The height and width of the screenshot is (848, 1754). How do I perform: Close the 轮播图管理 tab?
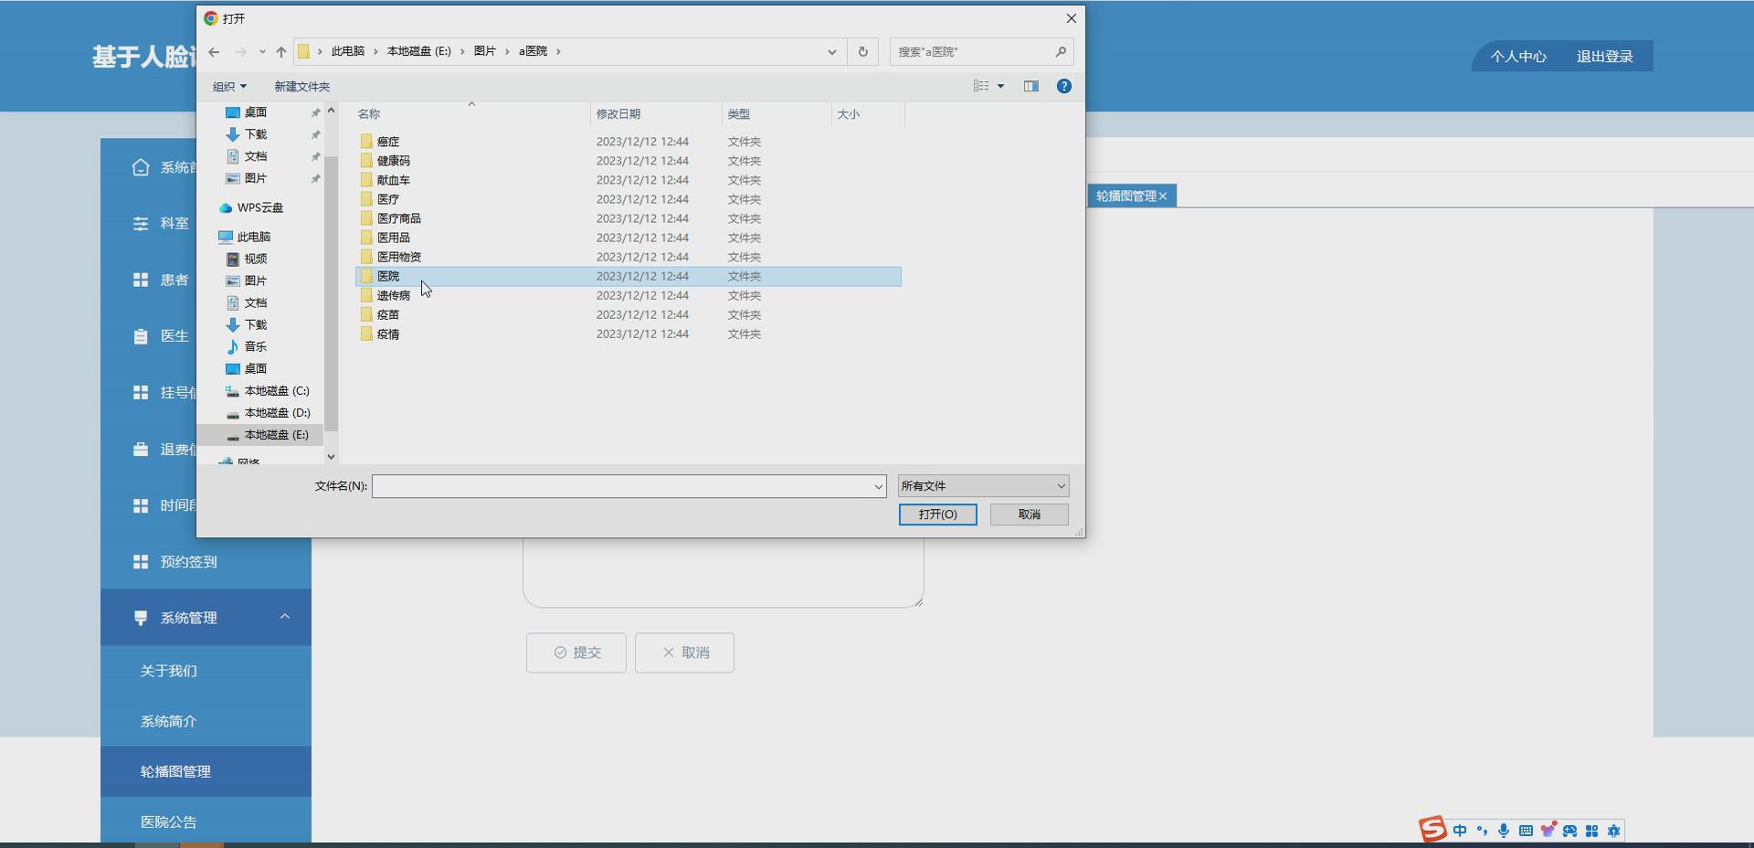[1163, 196]
